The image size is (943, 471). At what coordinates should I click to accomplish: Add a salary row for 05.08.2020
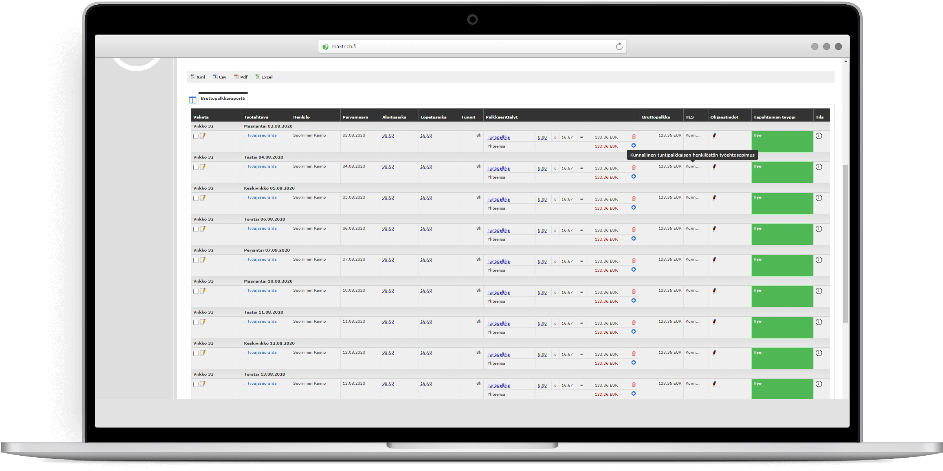click(633, 208)
